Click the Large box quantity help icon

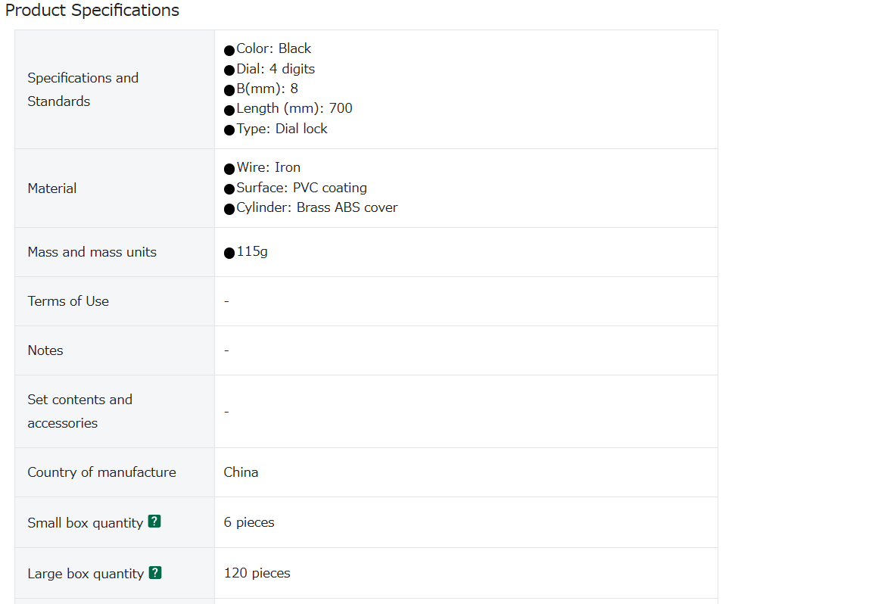[155, 572]
